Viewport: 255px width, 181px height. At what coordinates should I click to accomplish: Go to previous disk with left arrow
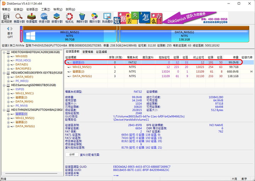[8, 29]
